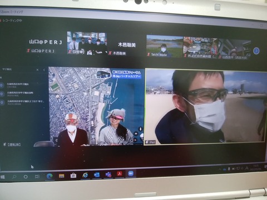Viewport: 267px width, 200px height.
Task: Select the Zoom app in taskbar
Action: click(131, 173)
